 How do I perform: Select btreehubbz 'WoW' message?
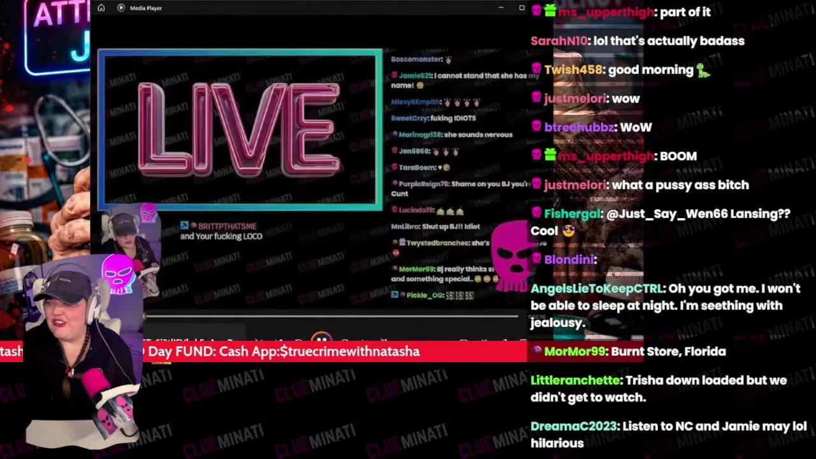pos(591,127)
